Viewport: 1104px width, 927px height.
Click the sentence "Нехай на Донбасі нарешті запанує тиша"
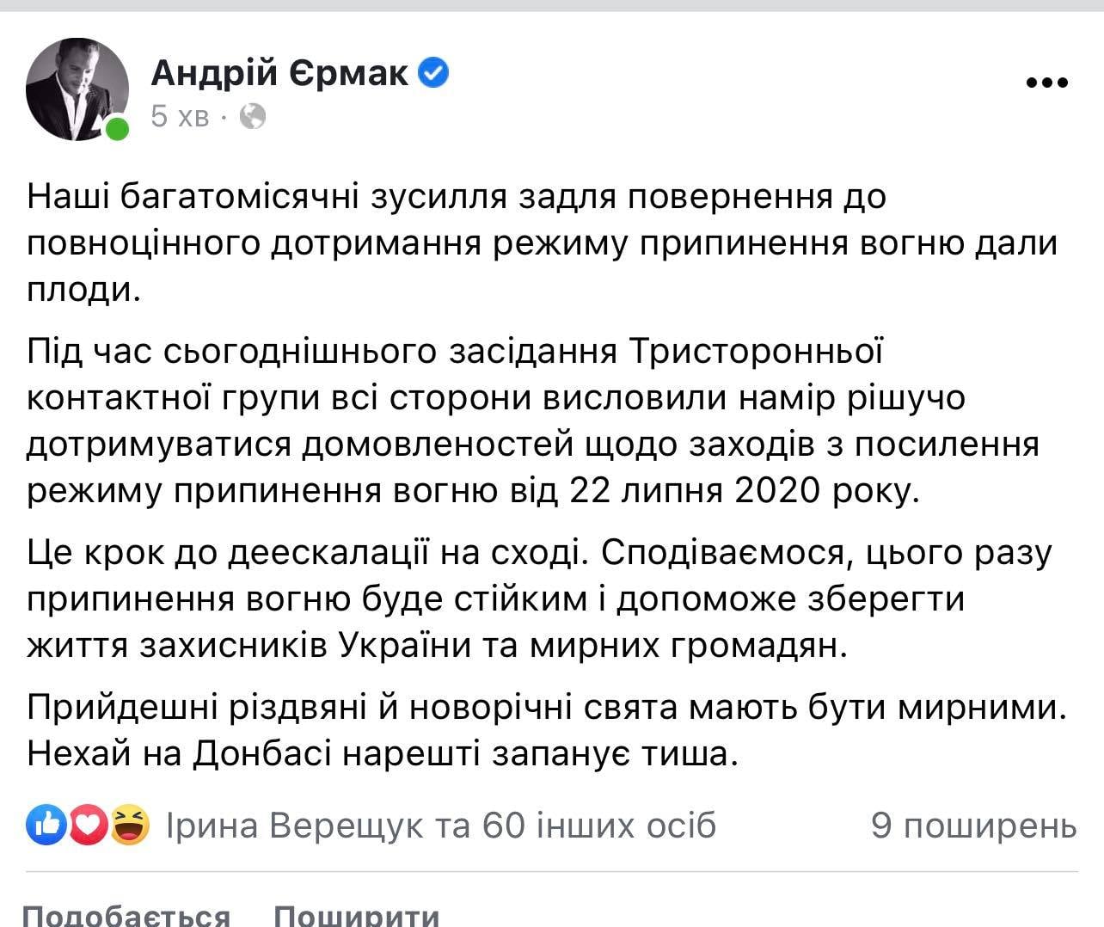click(383, 754)
